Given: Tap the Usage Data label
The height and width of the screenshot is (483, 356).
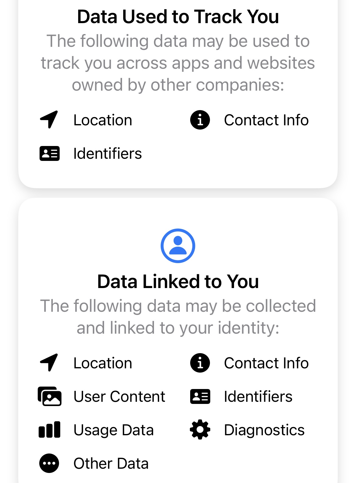Looking at the screenshot, I should [x=113, y=430].
